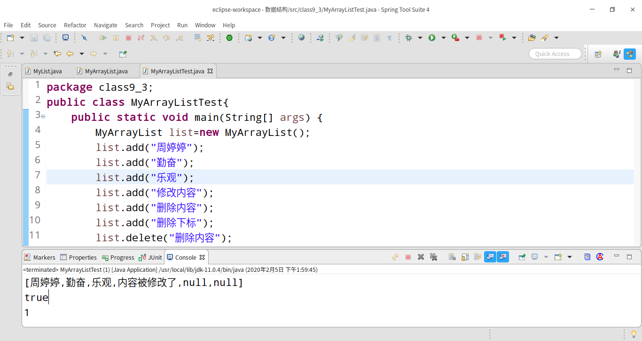Click the Clear Console icon
Screen dimensions: 642x341
pyautogui.click(x=452, y=257)
